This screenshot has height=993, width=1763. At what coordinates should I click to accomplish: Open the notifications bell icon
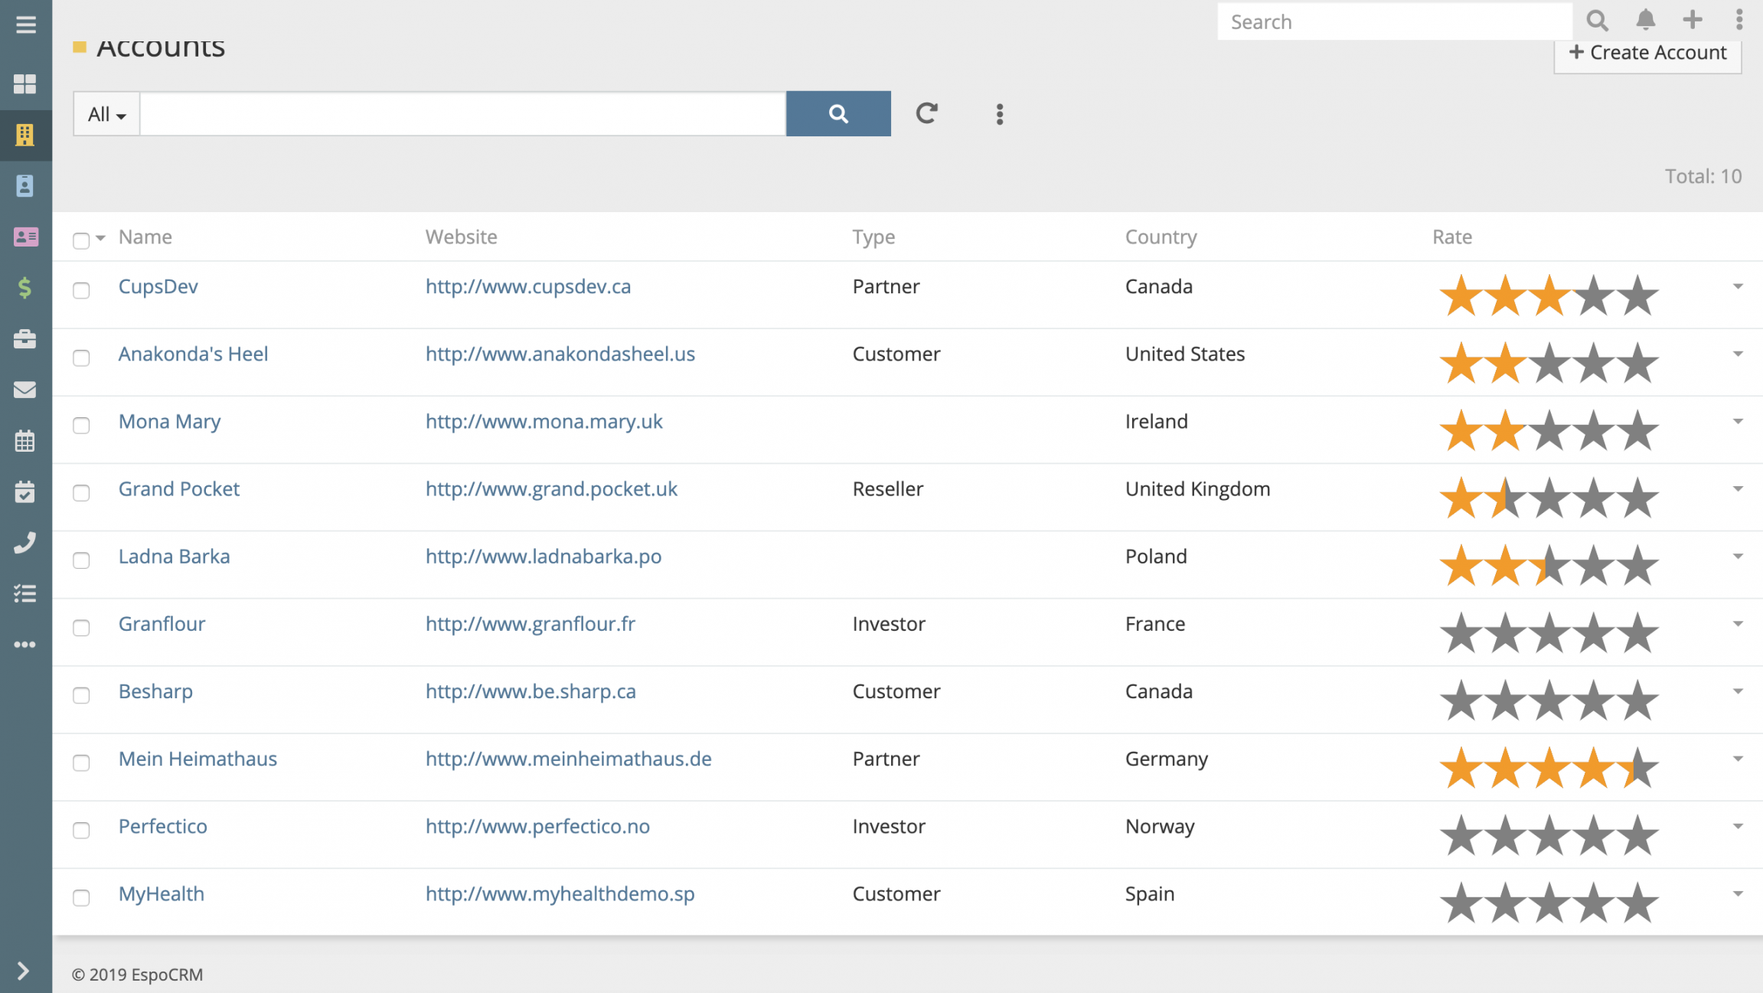pos(1645,21)
